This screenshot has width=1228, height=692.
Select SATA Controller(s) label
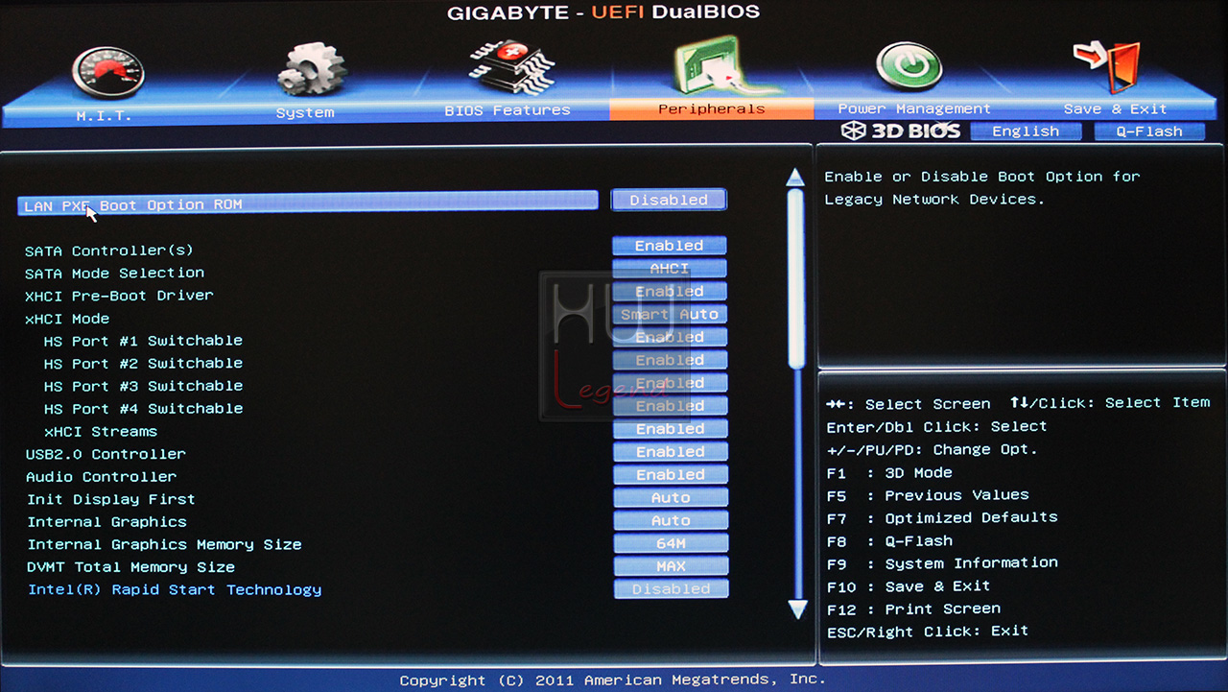[109, 251]
